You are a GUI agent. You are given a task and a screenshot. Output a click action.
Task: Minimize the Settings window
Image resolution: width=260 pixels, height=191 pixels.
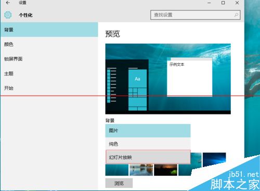tap(209, 3)
